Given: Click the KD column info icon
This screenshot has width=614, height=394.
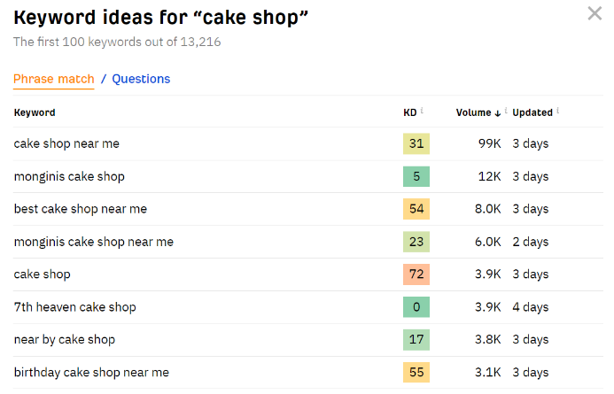Looking at the screenshot, I should 422,111.
